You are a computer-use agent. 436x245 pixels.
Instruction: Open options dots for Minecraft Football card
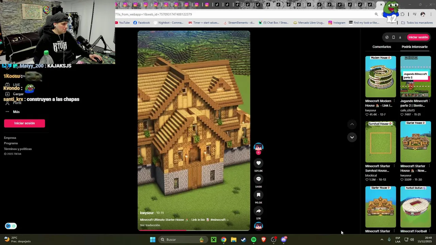click(430, 231)
